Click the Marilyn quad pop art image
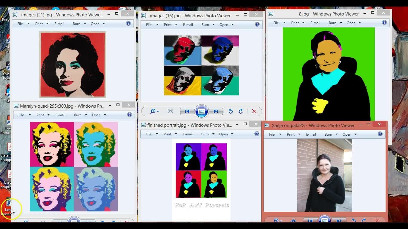 74,166
